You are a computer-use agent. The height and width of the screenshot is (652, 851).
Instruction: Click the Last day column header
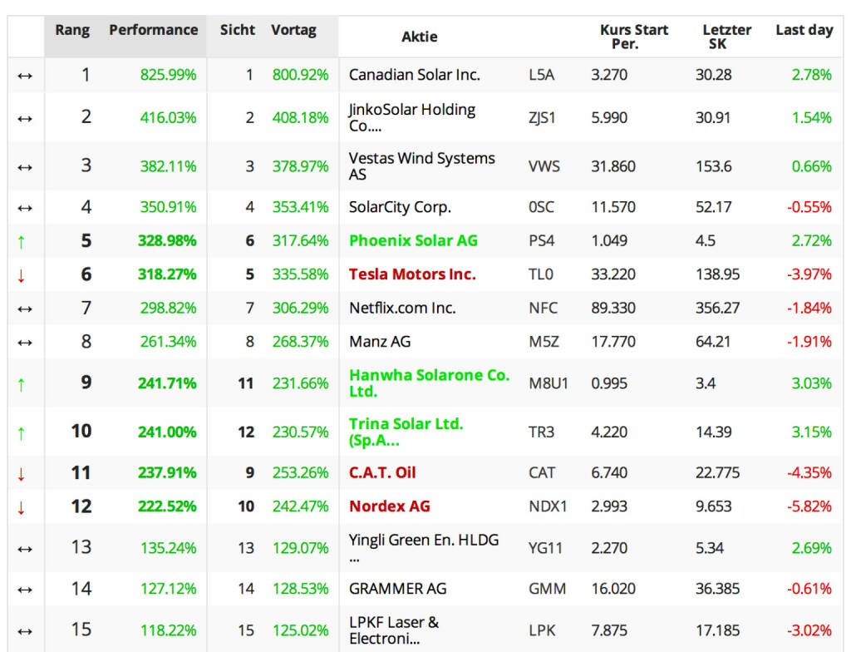[x=804, y=30]
